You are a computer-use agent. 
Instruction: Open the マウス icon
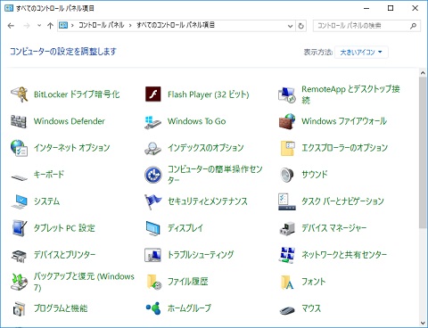tap(287, 310)
